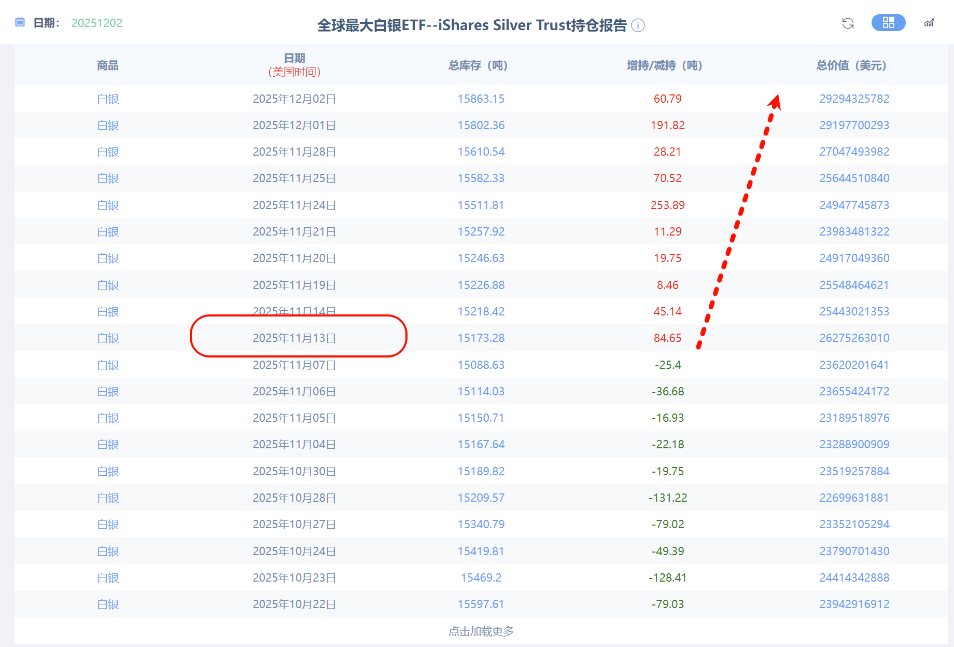This screenshot has width=954, height=647.
Task: Refresh the holdings report data
Action: point(848,23)
